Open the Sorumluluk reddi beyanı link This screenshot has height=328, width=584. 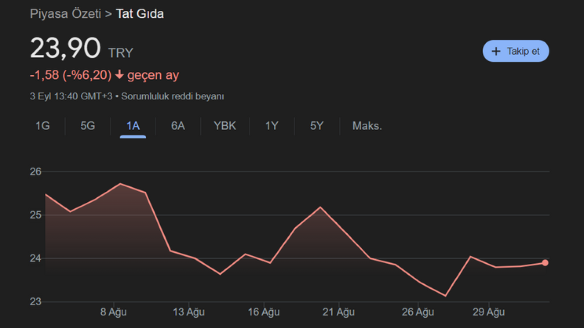point(172,97)
